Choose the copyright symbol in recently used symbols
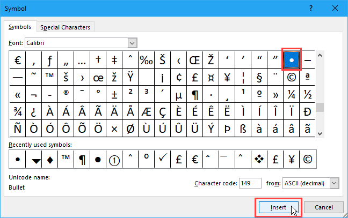Screen dimensions: 348x218 (x=308, y=159)
